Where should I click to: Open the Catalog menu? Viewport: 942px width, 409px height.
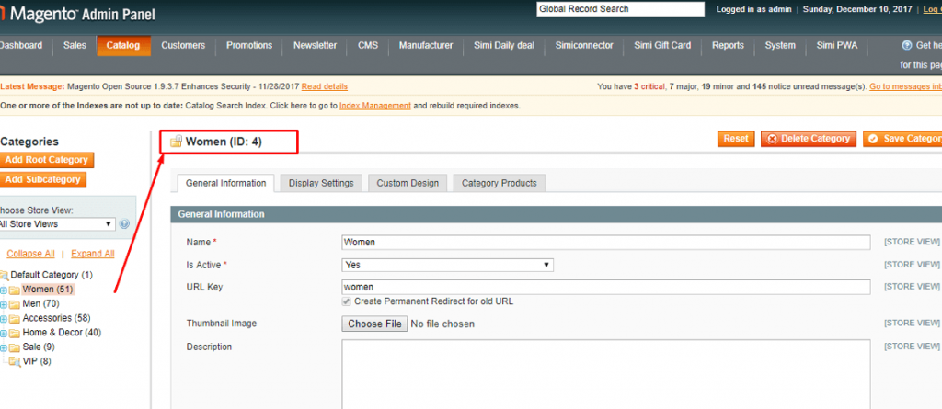click(x=123, y=46)
